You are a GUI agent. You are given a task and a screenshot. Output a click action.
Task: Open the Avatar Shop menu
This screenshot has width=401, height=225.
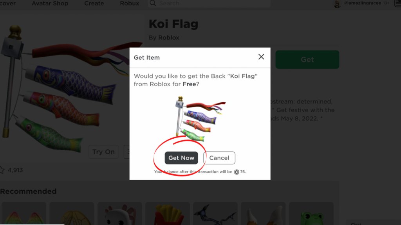click(x=50, y=3)
